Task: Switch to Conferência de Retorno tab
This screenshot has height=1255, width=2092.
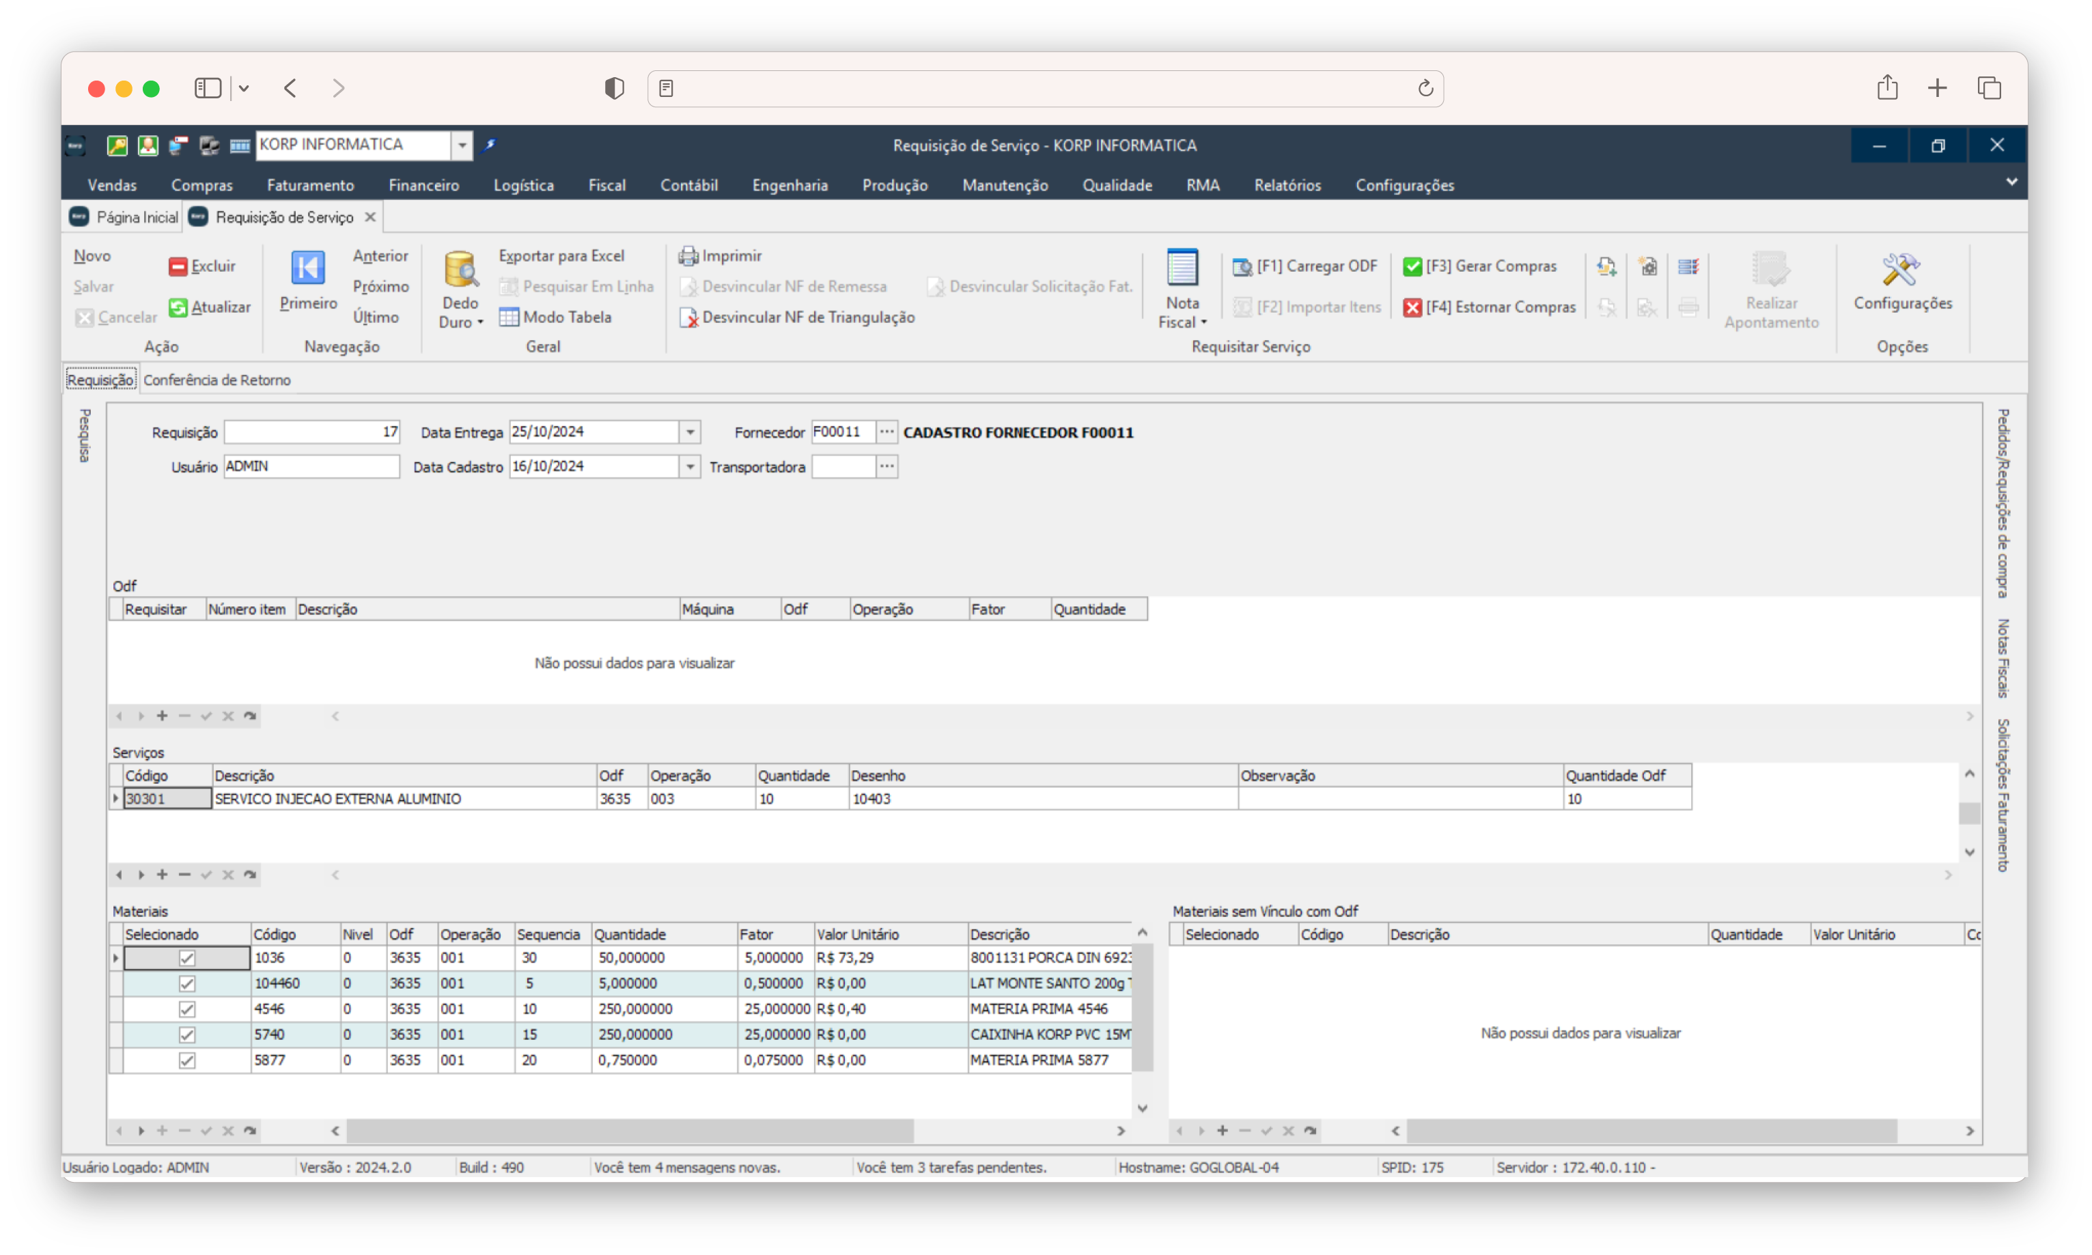Action: coord(217,380)
